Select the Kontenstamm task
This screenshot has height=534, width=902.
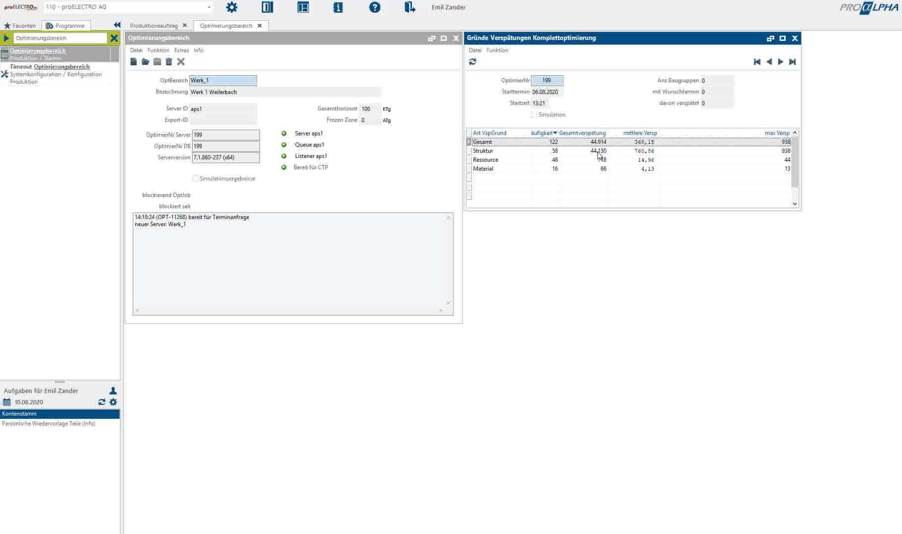pyautogui.click(x=60, y=414)
